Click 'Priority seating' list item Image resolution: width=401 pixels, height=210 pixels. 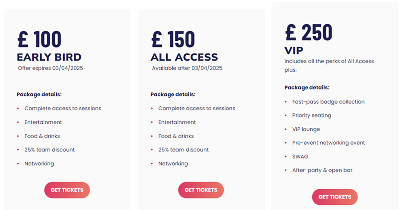(312, 115)
